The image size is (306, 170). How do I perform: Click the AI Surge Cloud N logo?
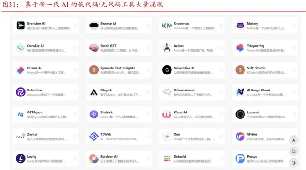point(240,92)
